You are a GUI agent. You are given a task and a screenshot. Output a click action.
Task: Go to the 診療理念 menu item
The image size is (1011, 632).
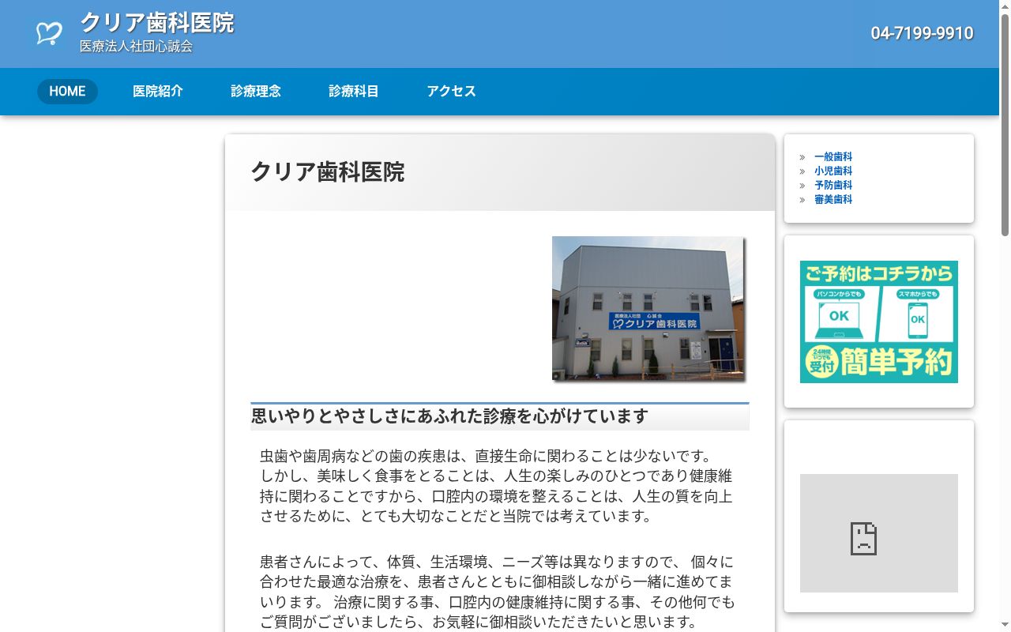pos(256,92)
